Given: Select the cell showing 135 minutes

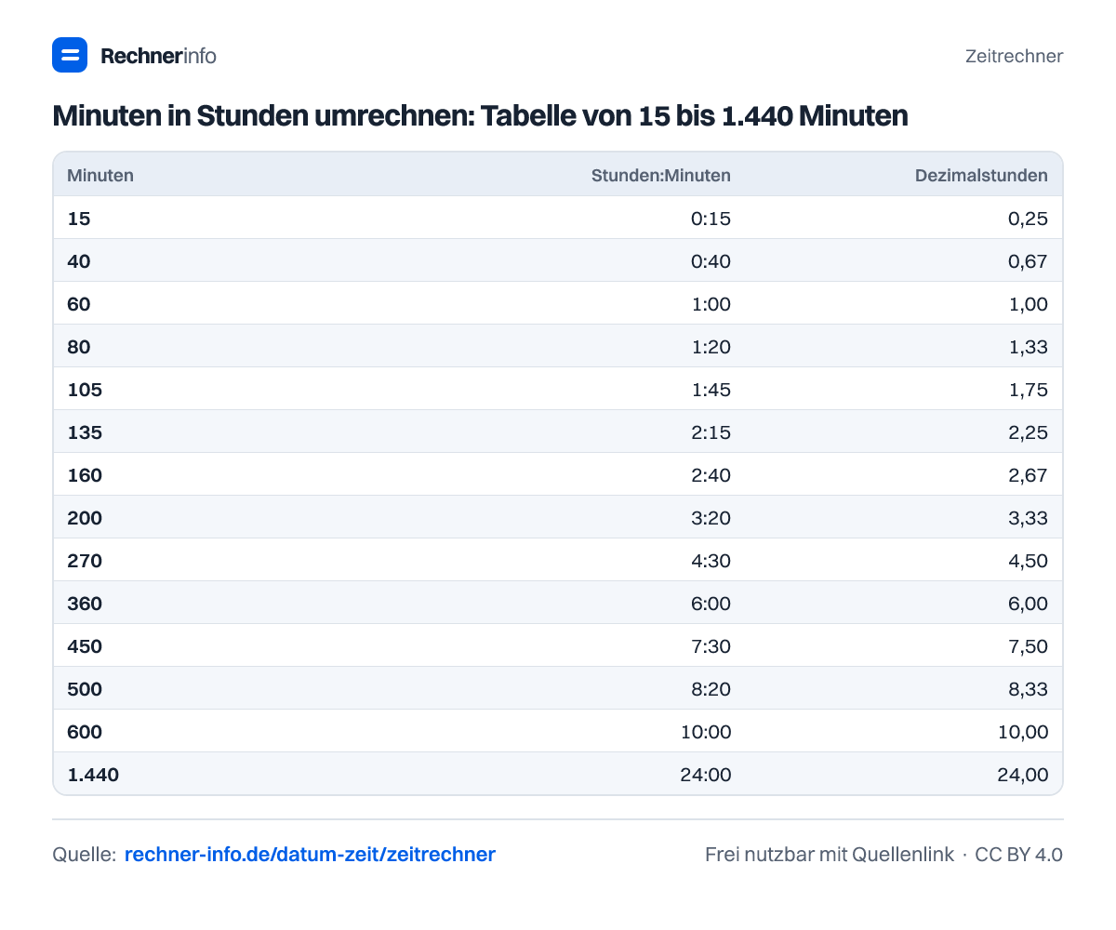Looking at the screenshot, I should (x=85, y=432).
